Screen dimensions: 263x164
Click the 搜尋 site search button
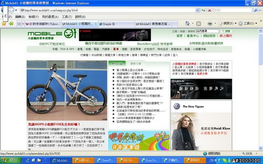pyautogui.click(x=226, y=31)
